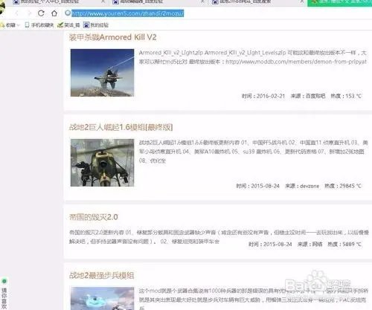
Task: Click the site info icon before the URL
Action: (68, 13)
